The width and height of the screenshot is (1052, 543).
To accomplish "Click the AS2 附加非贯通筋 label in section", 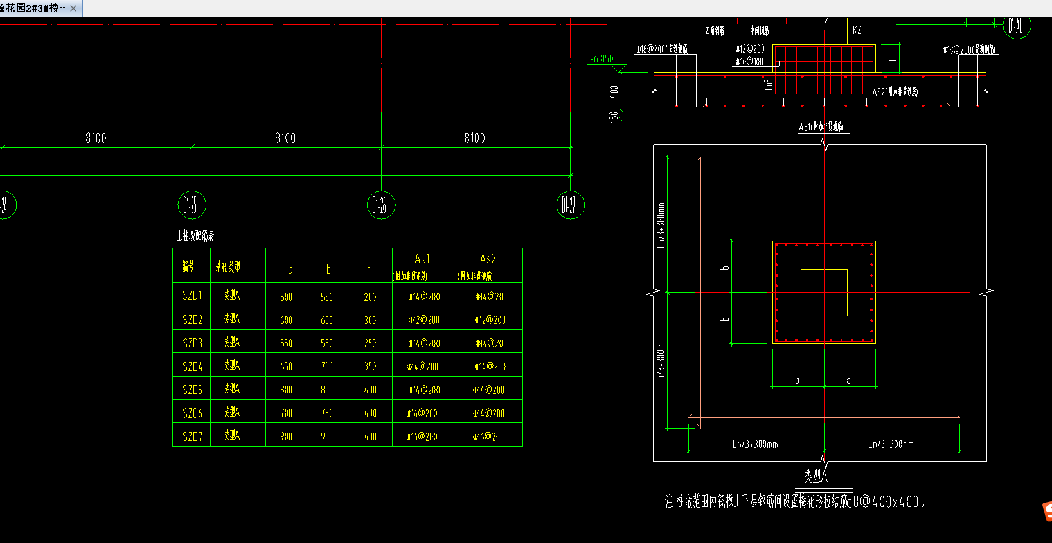I will [895, 92].
